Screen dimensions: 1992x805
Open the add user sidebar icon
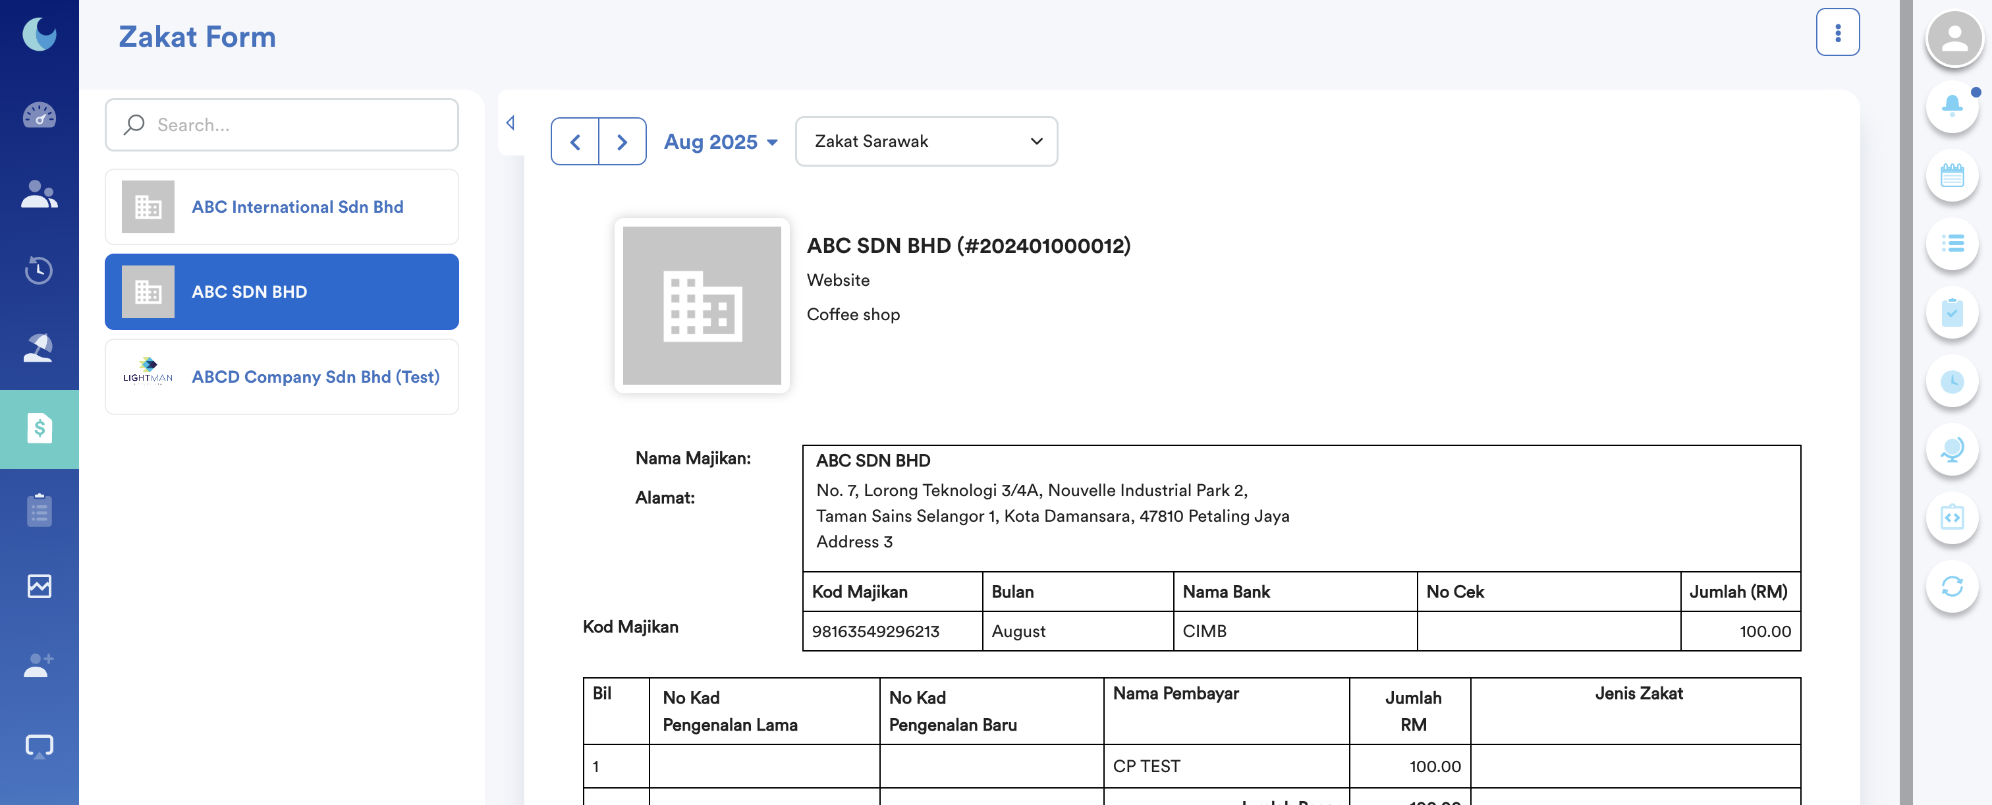(x=39, y=664)
